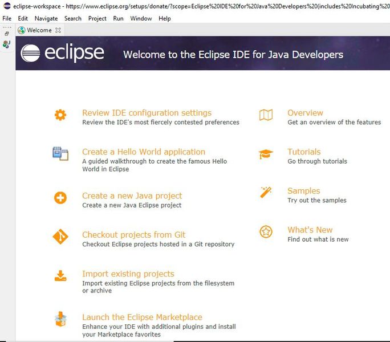Click Create a new Java project link
The height and width of the screenshot is (342, 390).
[132, 196]
